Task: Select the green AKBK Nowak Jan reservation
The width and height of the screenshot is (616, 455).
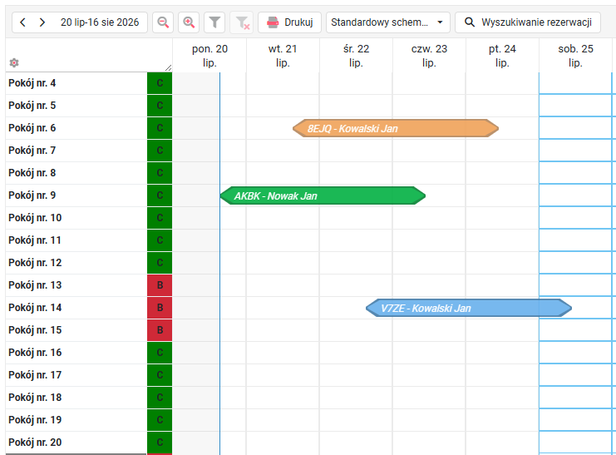Action: click(x=323, y=195)
